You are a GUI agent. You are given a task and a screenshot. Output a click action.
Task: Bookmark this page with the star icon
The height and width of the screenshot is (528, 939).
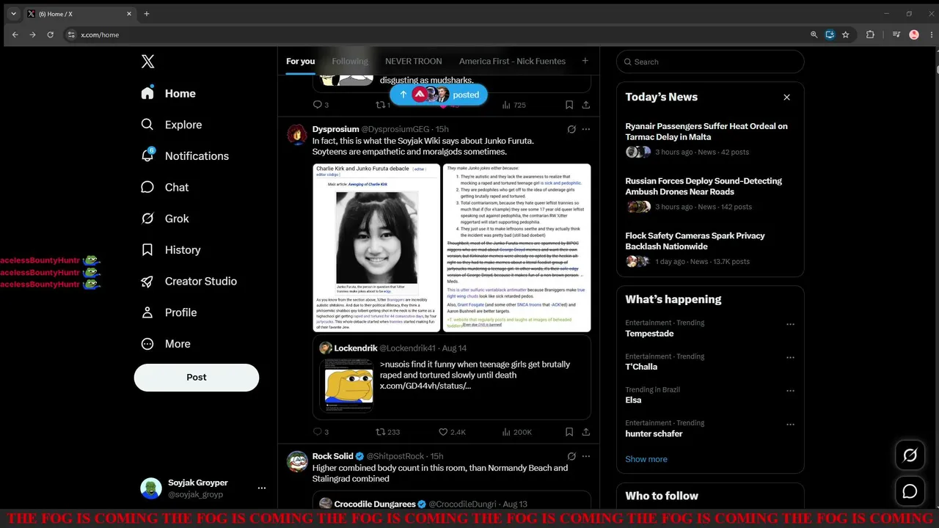click(846, 34)
